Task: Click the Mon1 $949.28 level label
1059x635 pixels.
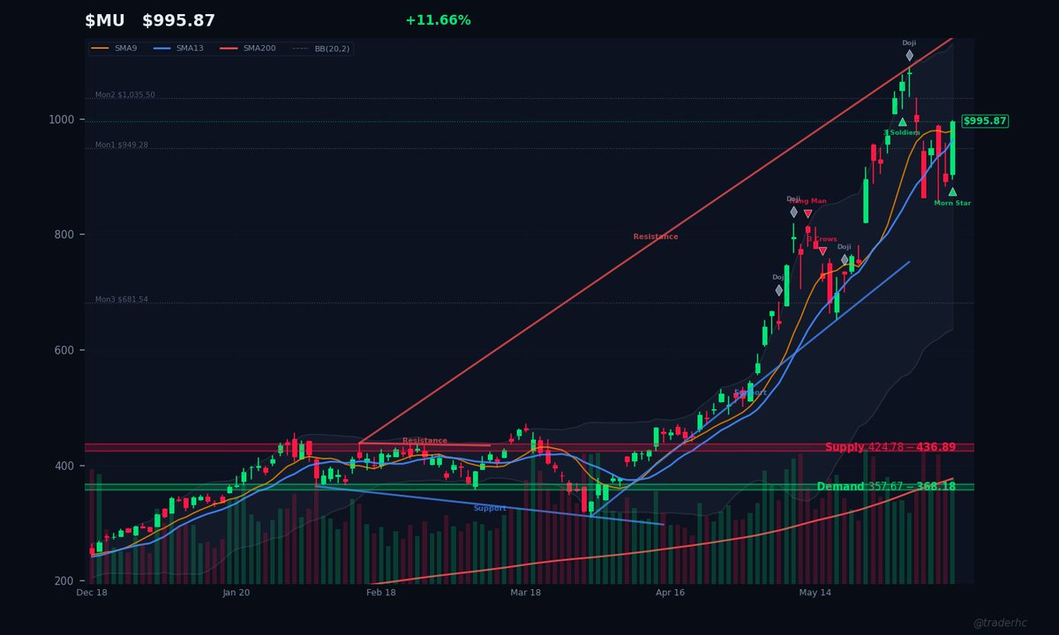Action: pyautogui.click(x=122, y=145)
